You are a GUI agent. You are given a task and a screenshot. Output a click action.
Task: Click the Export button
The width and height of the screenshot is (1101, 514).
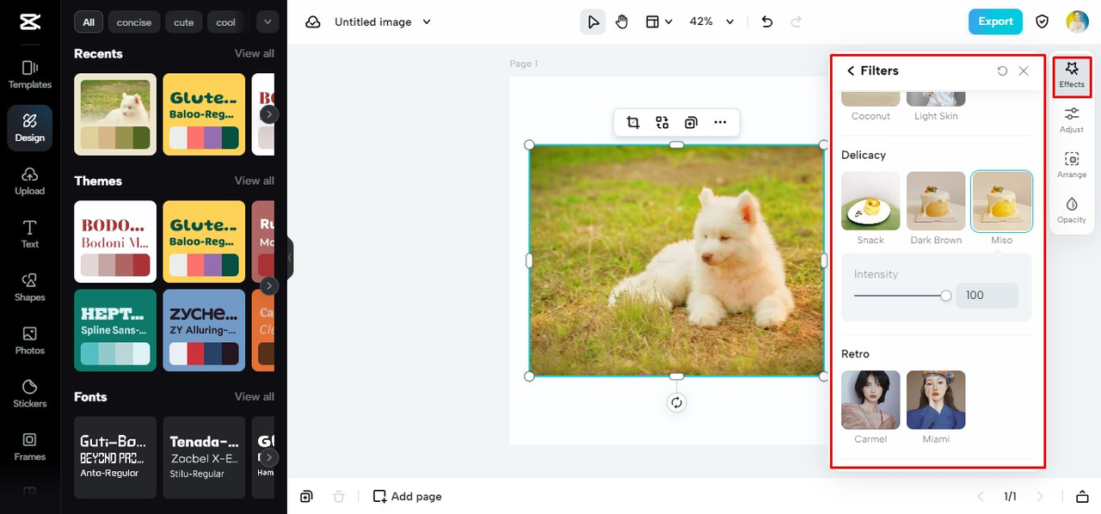pyautogui.click(x=995, y=21)
